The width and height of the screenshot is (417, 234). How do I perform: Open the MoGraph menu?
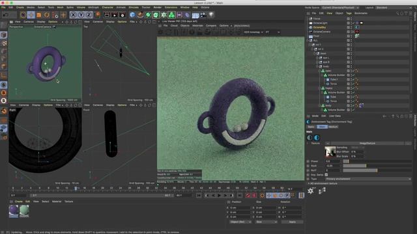pyautogui.click(x=93, y=7)
